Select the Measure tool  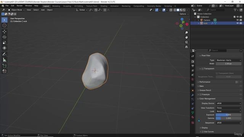pyautogui.click(x=4, y=60)
